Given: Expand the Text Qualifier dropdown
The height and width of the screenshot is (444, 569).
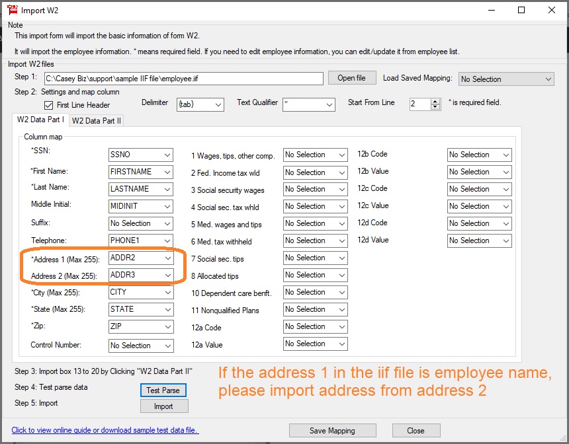Looking at the screenshot, I should coord(309,104).
